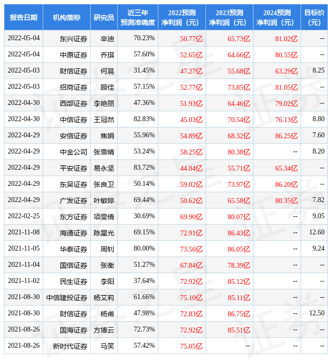This screenshot has height=358, width=328.
Task: Click target price 8.80
Action: [318, 119]
